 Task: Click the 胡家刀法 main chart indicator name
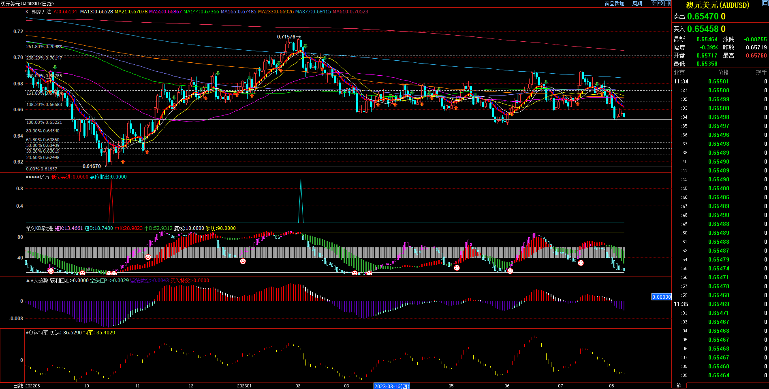(x=41, y=12)
